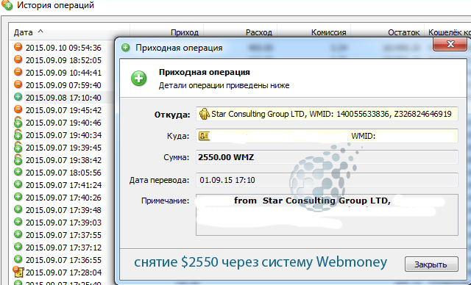
Task: Click the large green plus icon in the dialog header
Action: [x=139, y=79]
